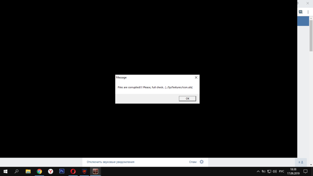The width and height of the screenshot is (313, 176).
Task: Open the Windows Start menu
Action: tap(5, 171)
